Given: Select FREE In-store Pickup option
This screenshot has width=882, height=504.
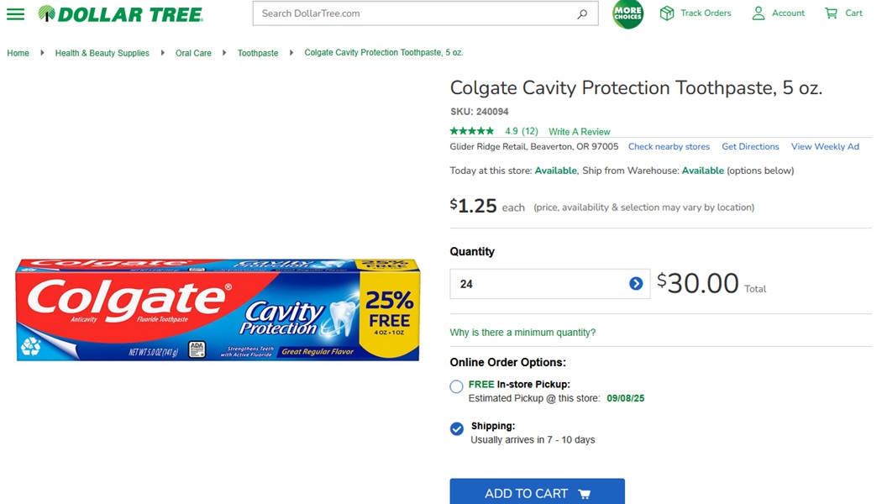Looking at the screenshot, I should coord(456,386).
